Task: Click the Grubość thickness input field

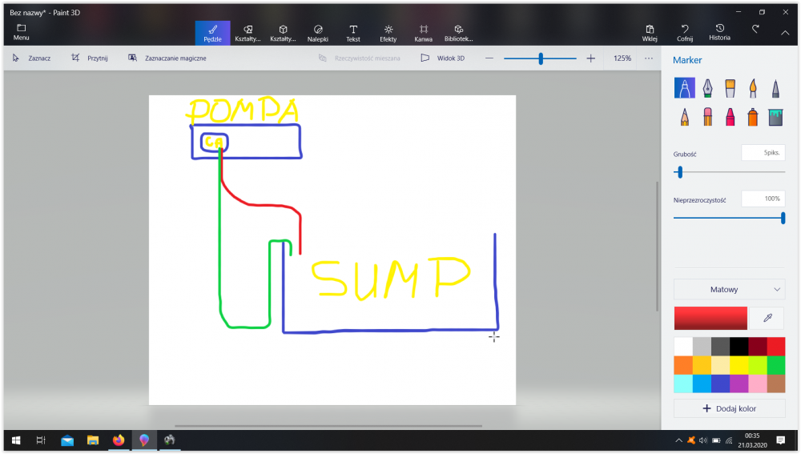Action: point(763,152)
